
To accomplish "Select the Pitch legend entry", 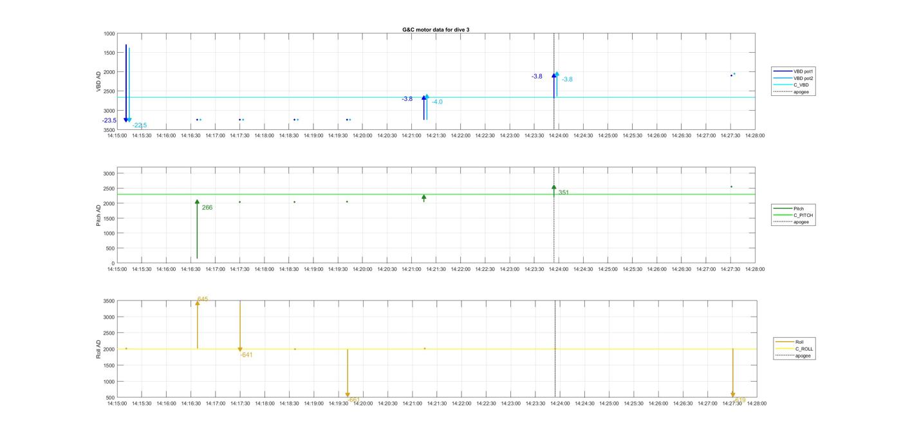I will (789, 209).
